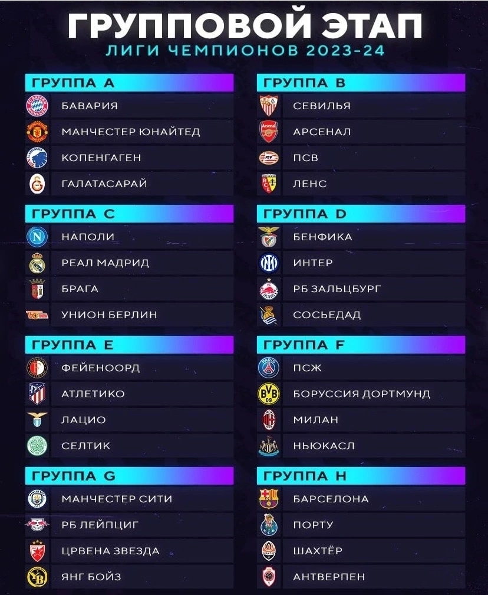Click the Шахтёр team entry
The image size is (488, 595).
361,551
